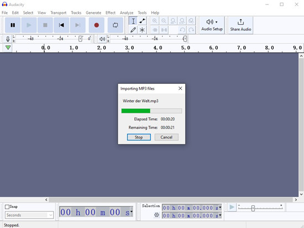Click the horizontal scrollbar right arrow
This screenshot has width=304, height=228.
(x=296, y=199)
